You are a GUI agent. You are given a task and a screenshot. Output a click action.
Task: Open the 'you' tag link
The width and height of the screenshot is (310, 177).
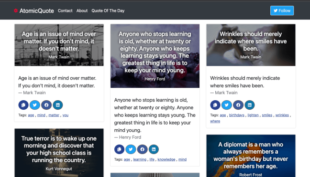66,115
